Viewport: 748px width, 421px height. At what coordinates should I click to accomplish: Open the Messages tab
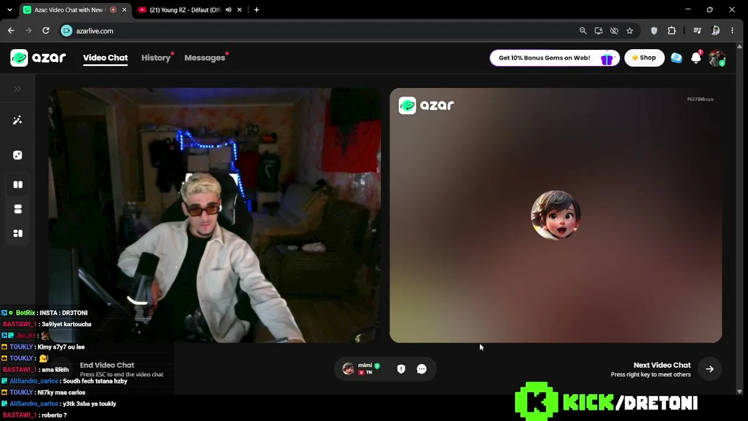pos(205,58)
